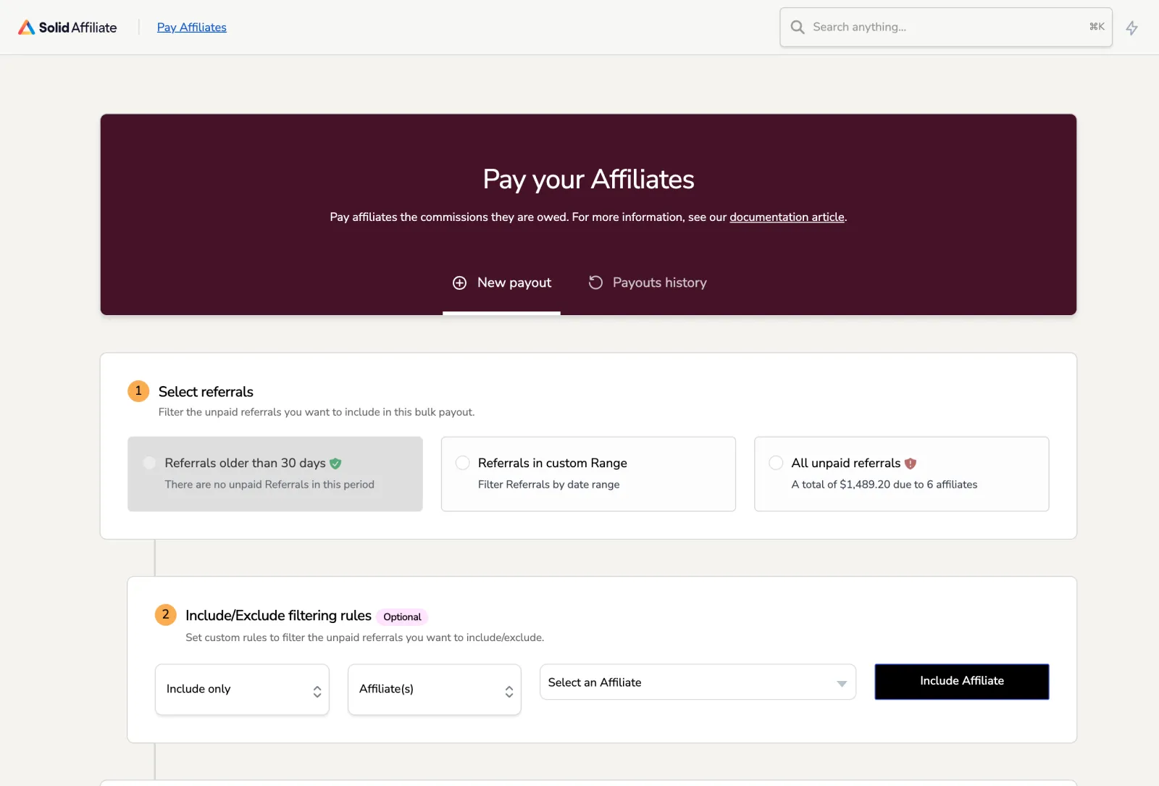
Task: Click the search magnifier icon
Action: click(798, 28)
